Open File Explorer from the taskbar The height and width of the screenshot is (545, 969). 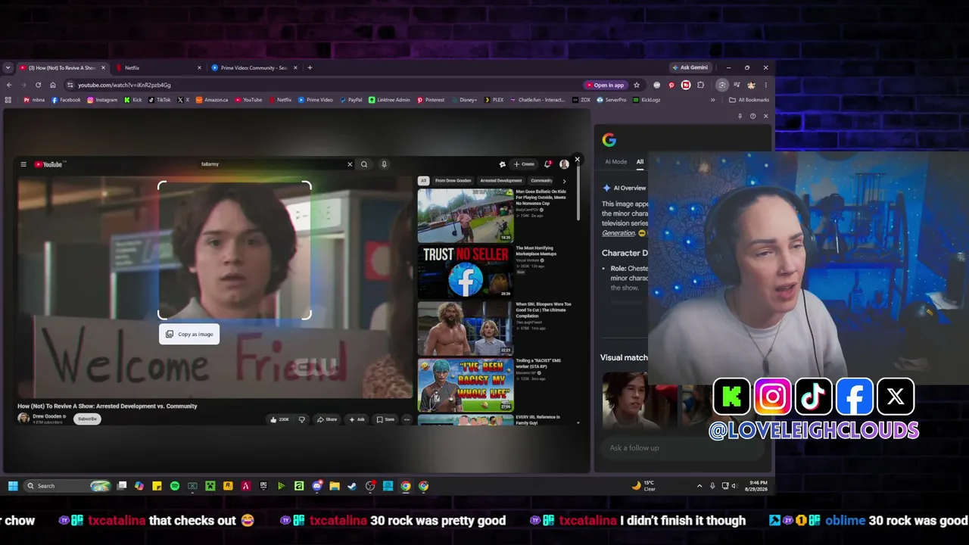tap(335, 486)
